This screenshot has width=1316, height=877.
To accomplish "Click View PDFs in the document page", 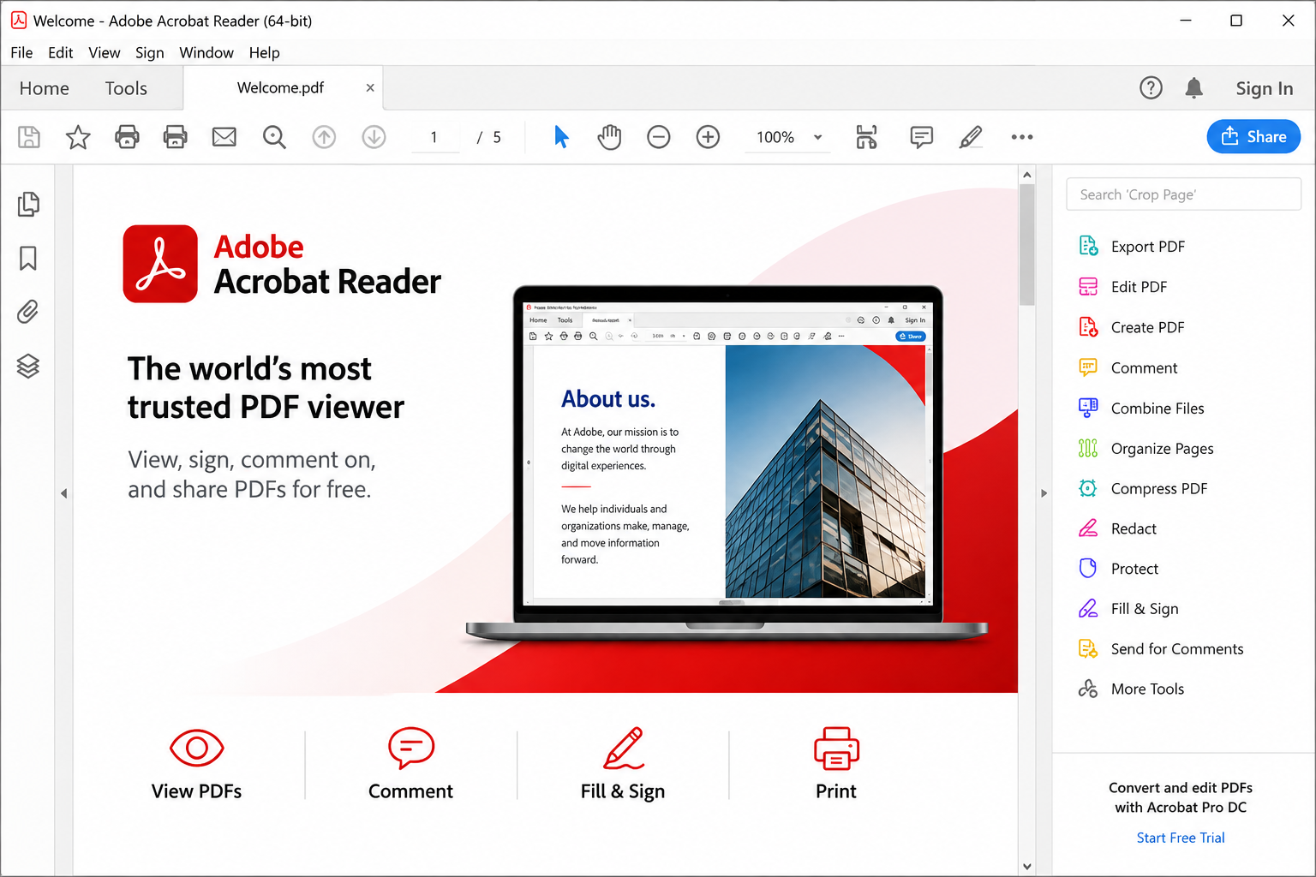I will [197, 765].
